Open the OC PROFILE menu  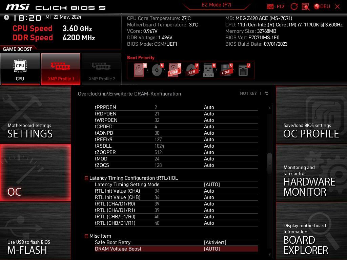click(311, 114)
